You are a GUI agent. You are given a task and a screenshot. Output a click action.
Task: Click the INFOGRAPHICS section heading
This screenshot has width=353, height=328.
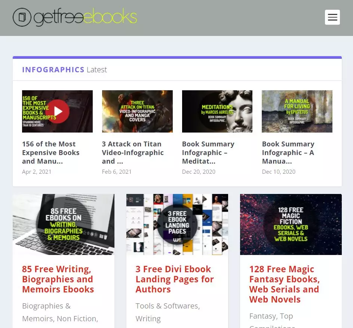tap(53, 70)
